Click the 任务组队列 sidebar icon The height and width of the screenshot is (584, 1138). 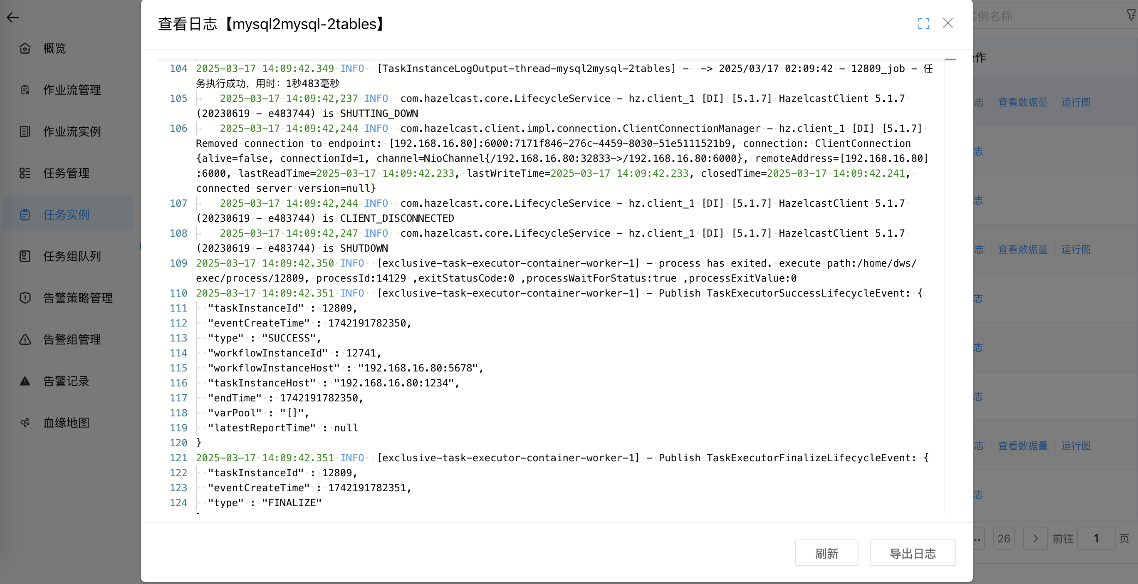click(x=25, y=256)
